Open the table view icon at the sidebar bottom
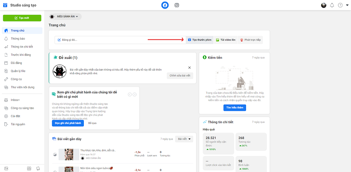Viewport: 351px width, 172px height. tap(29, 168)
